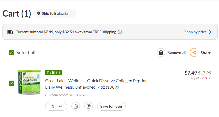Click the collagen product thumbnail image
The width and height of the screenshot is (219, 117).
(29, 82)
